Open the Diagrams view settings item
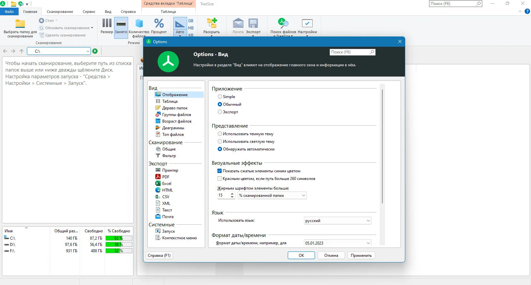This screenshot has width=531, height=285. (173, 128)
